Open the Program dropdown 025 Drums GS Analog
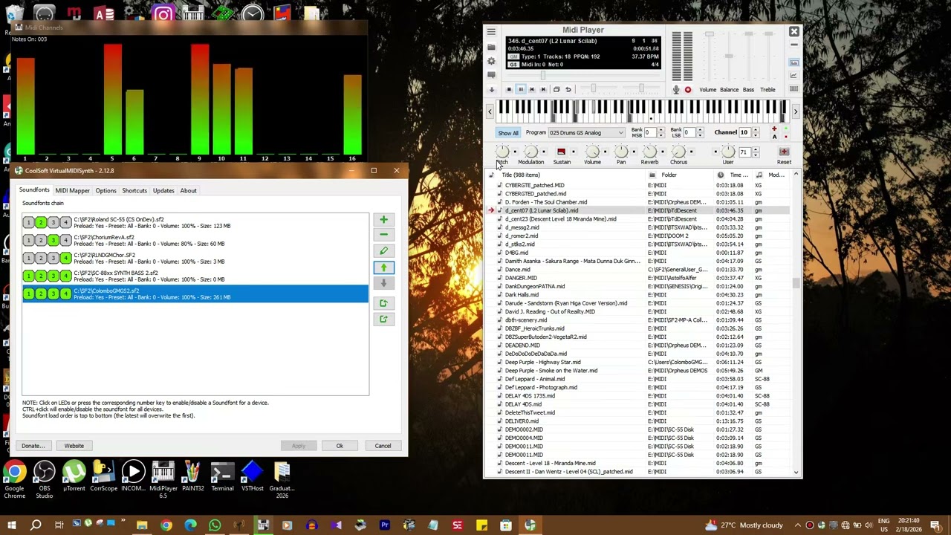 pyautogui.click(x=587, y=132)
